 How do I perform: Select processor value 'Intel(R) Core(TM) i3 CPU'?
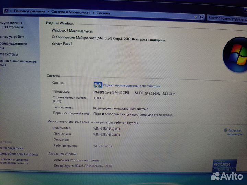click(x=111, y=92)
